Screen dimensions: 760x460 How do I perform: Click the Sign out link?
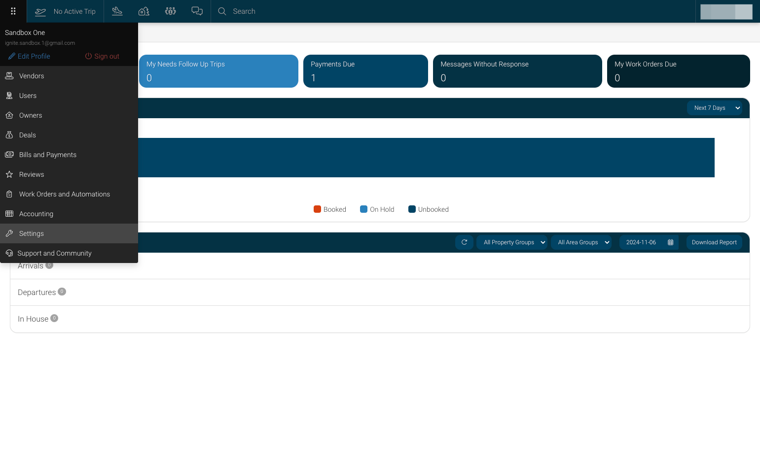coord(102,56)
